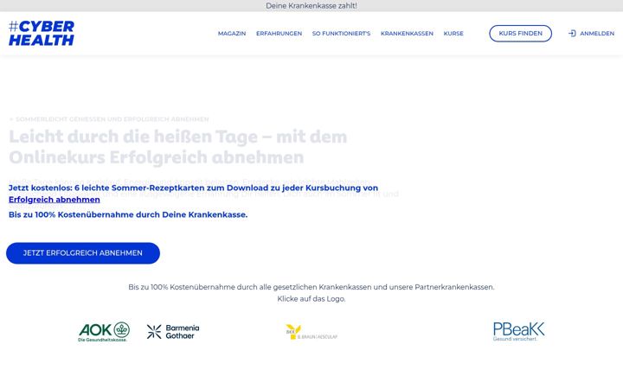Select the BKK B. Braun Aesculap logo
Image resolution: width=623 pixels, height=389 pixels.
coord(311,332)
